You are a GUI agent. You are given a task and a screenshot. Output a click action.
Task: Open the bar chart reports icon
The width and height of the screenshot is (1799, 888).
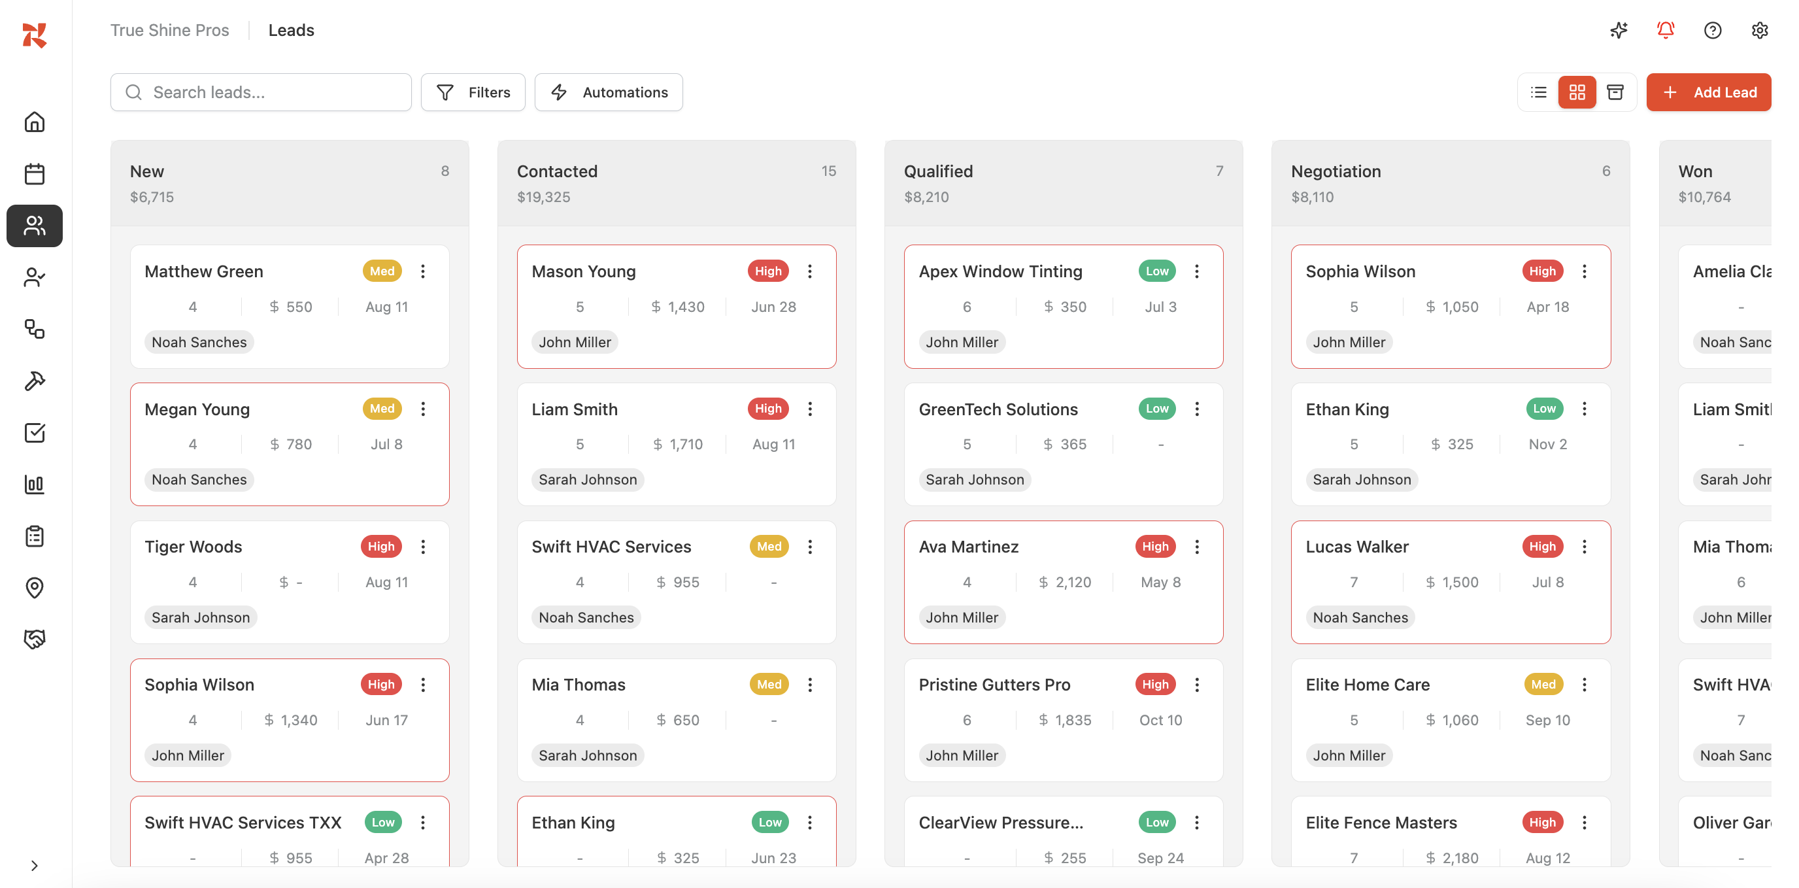pyautogui.click(x=34, y=484)
